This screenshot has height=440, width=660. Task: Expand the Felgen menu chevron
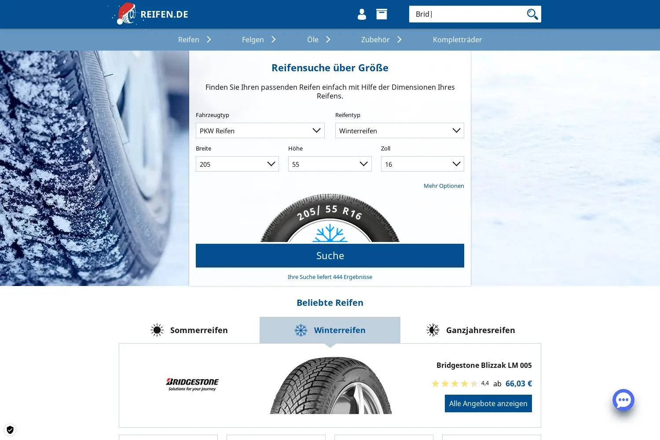click(x=274, y=40)
